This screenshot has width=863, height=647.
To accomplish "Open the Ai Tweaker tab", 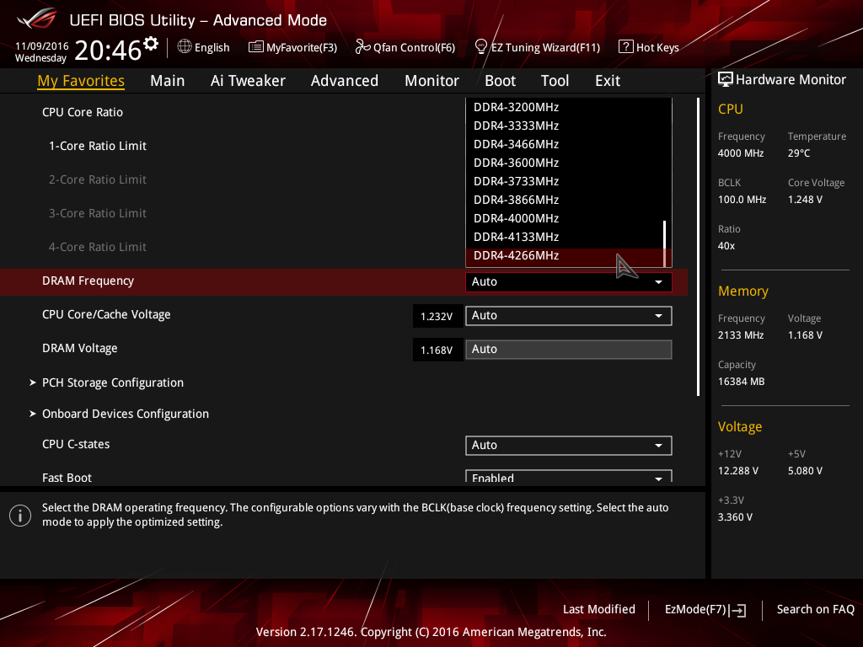I will click(248, 81).
